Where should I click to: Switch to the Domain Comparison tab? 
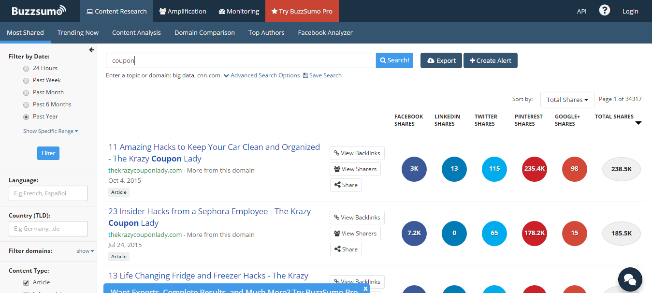(x=204, y=32)
